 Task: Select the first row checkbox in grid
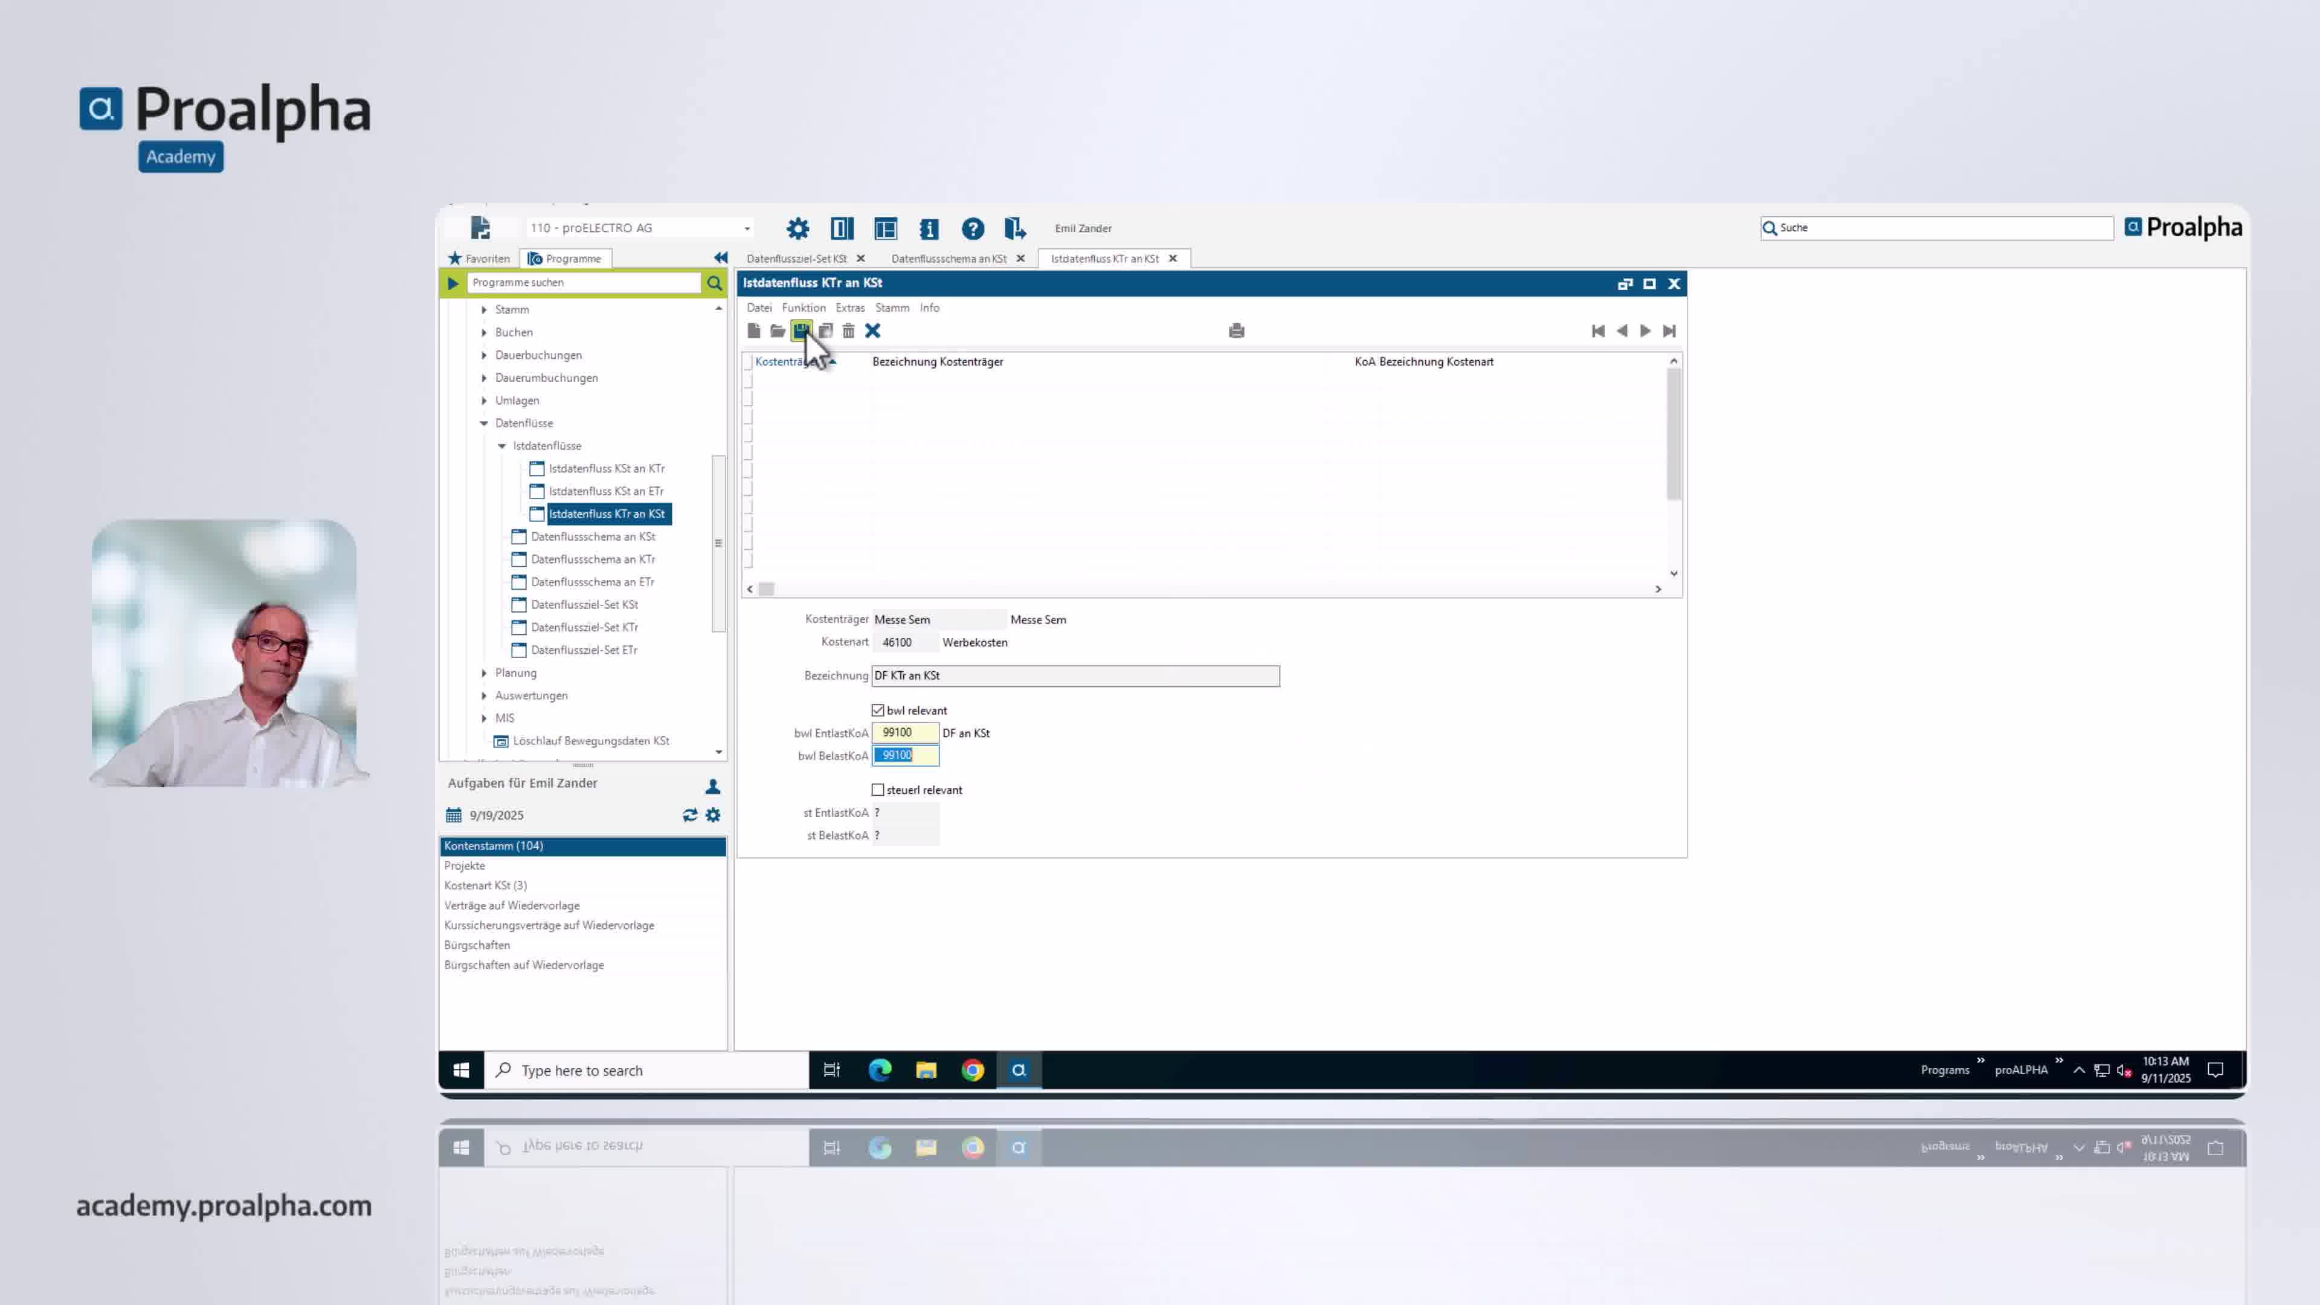[x=747, y=380]
